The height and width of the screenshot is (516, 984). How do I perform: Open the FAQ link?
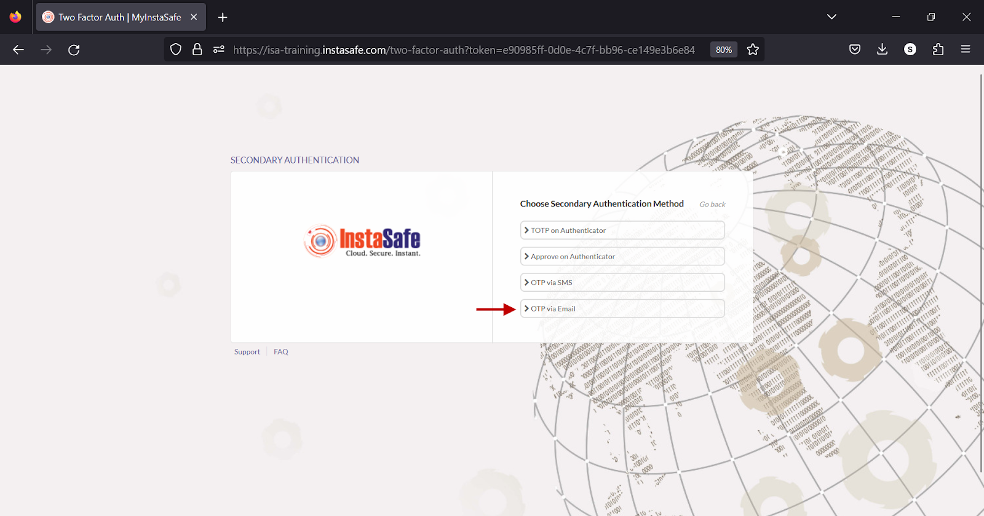(x=281, y=352)
